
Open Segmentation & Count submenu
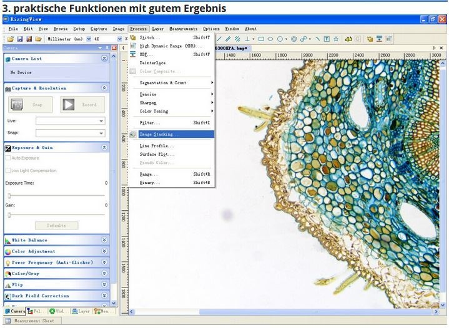coord(172,83)
